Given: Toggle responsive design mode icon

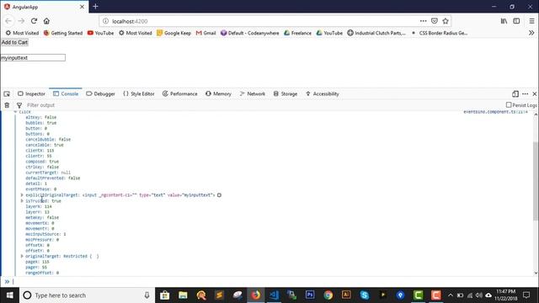Looking at the screenshot, I should coord(515,93).
